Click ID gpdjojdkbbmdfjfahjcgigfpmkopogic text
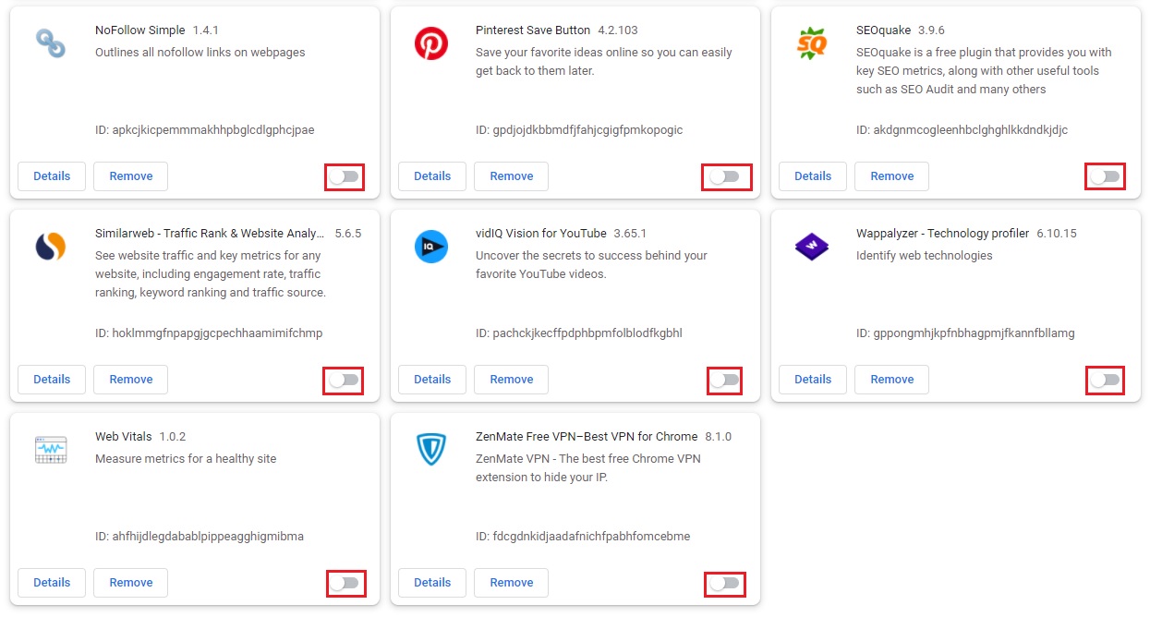Screen dimensions: 1150x617 [x=579, y=130]
